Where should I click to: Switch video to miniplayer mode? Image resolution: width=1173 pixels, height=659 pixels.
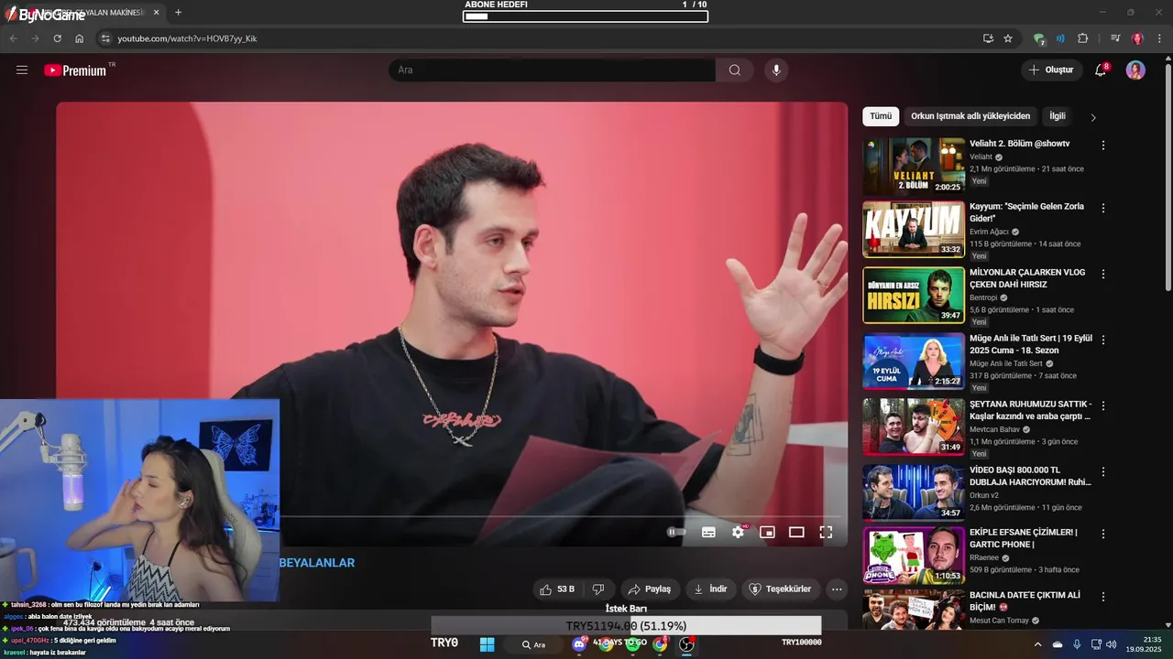tap(768, 532)
